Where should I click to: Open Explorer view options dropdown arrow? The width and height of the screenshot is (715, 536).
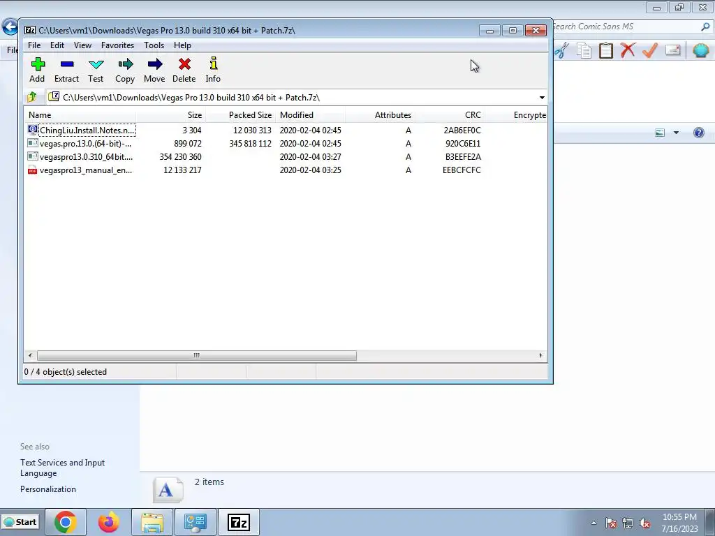676,133
